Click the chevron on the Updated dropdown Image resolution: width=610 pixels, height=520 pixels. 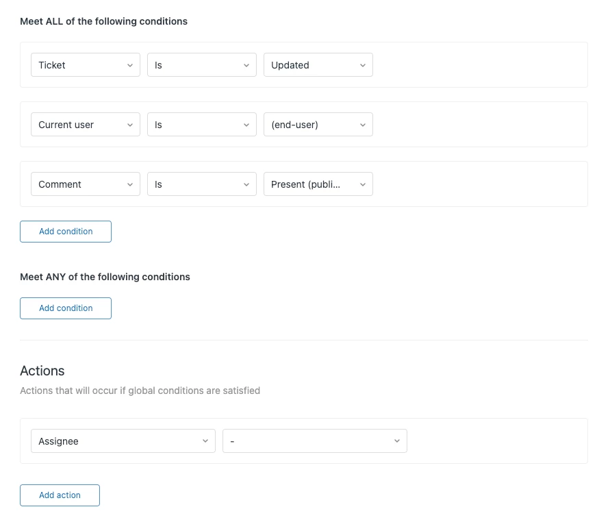click(x=363, y=65)
